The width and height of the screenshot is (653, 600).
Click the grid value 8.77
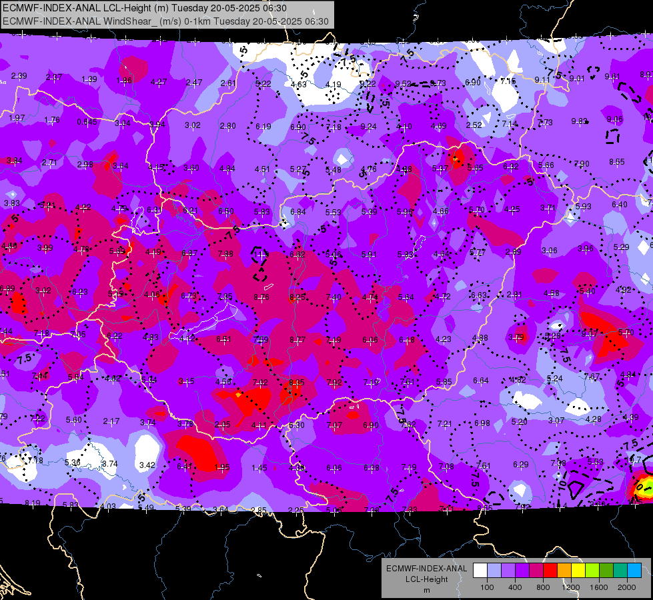point(297,340)
